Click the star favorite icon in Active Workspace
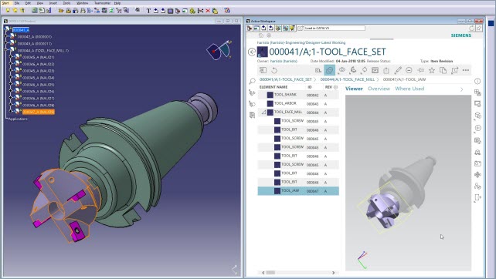 431,70
